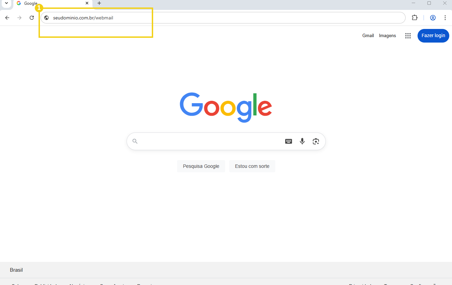Open the Gmail link
This screenshot has height=285, width=452.
(x=368, y=36)
